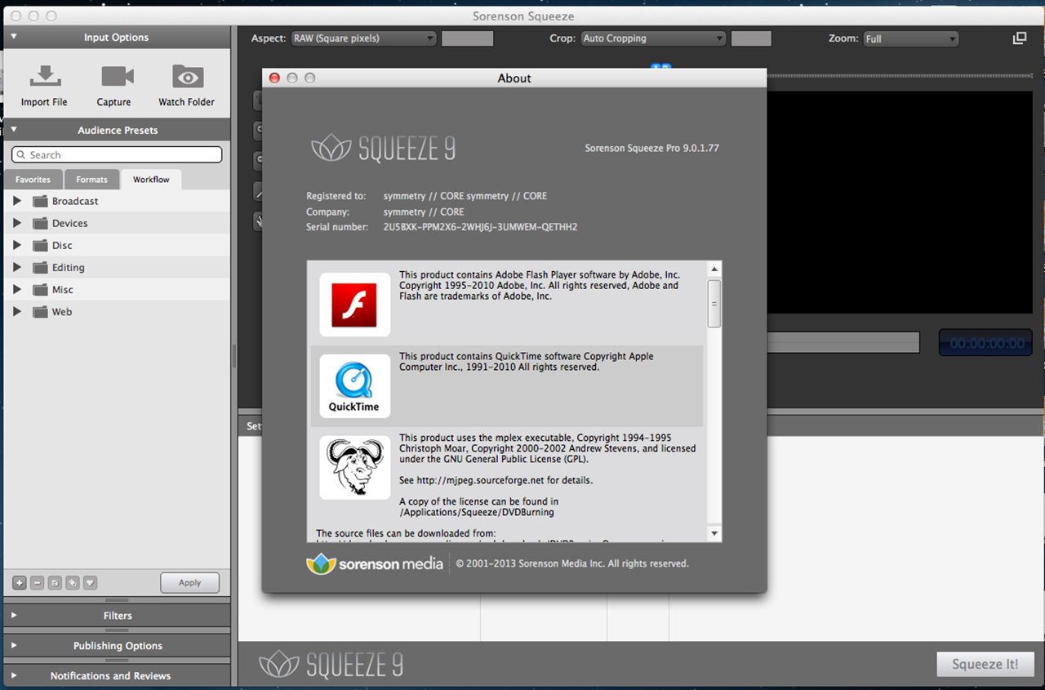Click the value field next to Aspect
Image resolution: width=1045 pixels, height=690 pixels.
point(468,38)
